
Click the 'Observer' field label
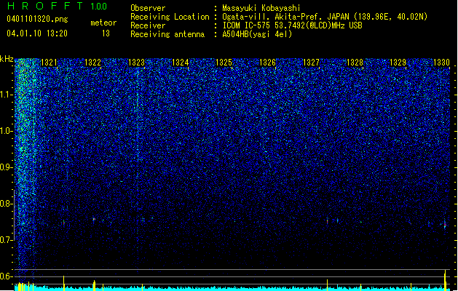[x=148, y=8]
